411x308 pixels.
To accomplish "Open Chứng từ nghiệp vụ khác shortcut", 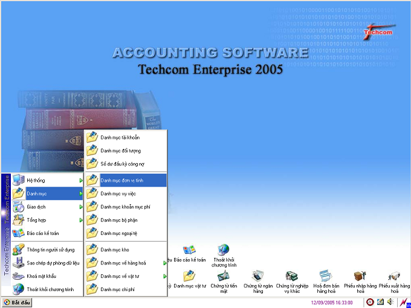I will (x=292, y=282).
